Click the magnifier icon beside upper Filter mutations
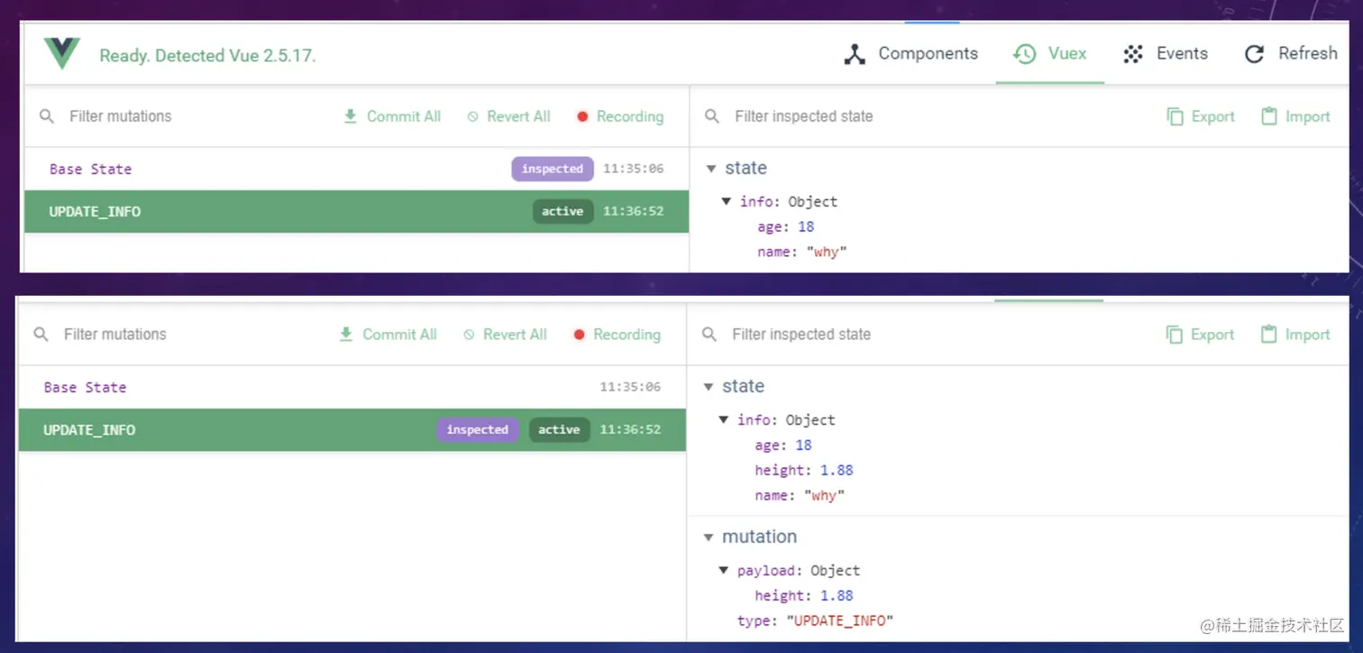The width and height of the screenshot is (1363, 653). (x=47, y=116)
